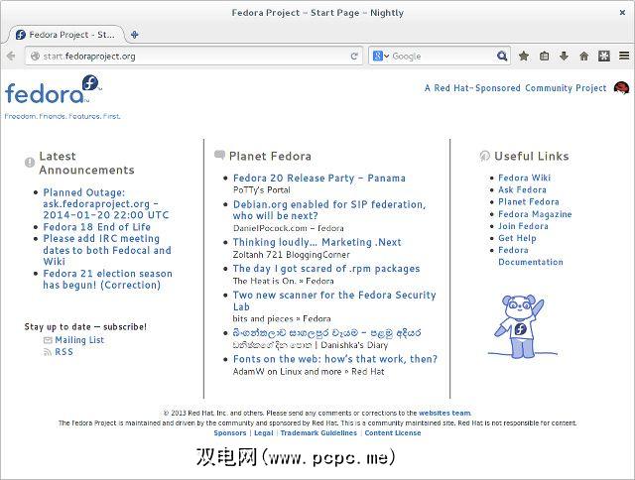635x480 pixels.
Task: Open a new tab with plus icon
Action: [x=135, y=35]
